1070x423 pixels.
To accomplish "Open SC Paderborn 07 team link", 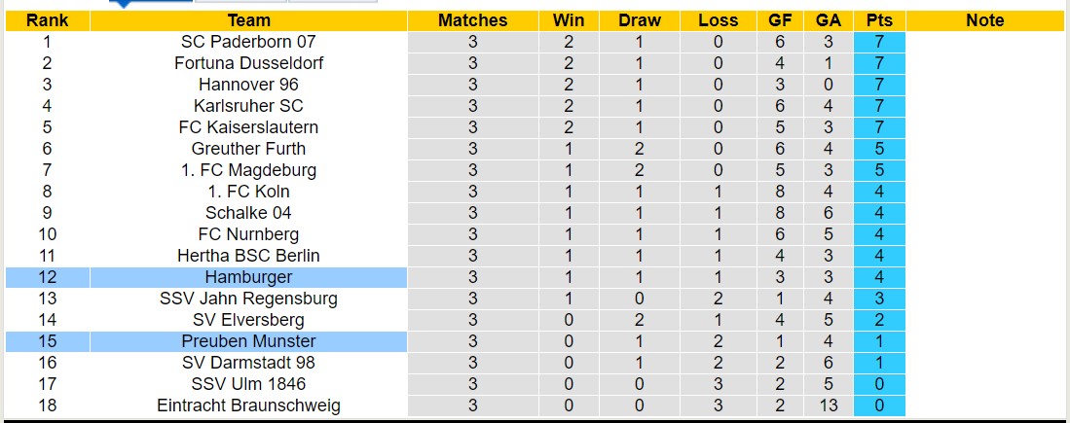I will pos(248,42).
